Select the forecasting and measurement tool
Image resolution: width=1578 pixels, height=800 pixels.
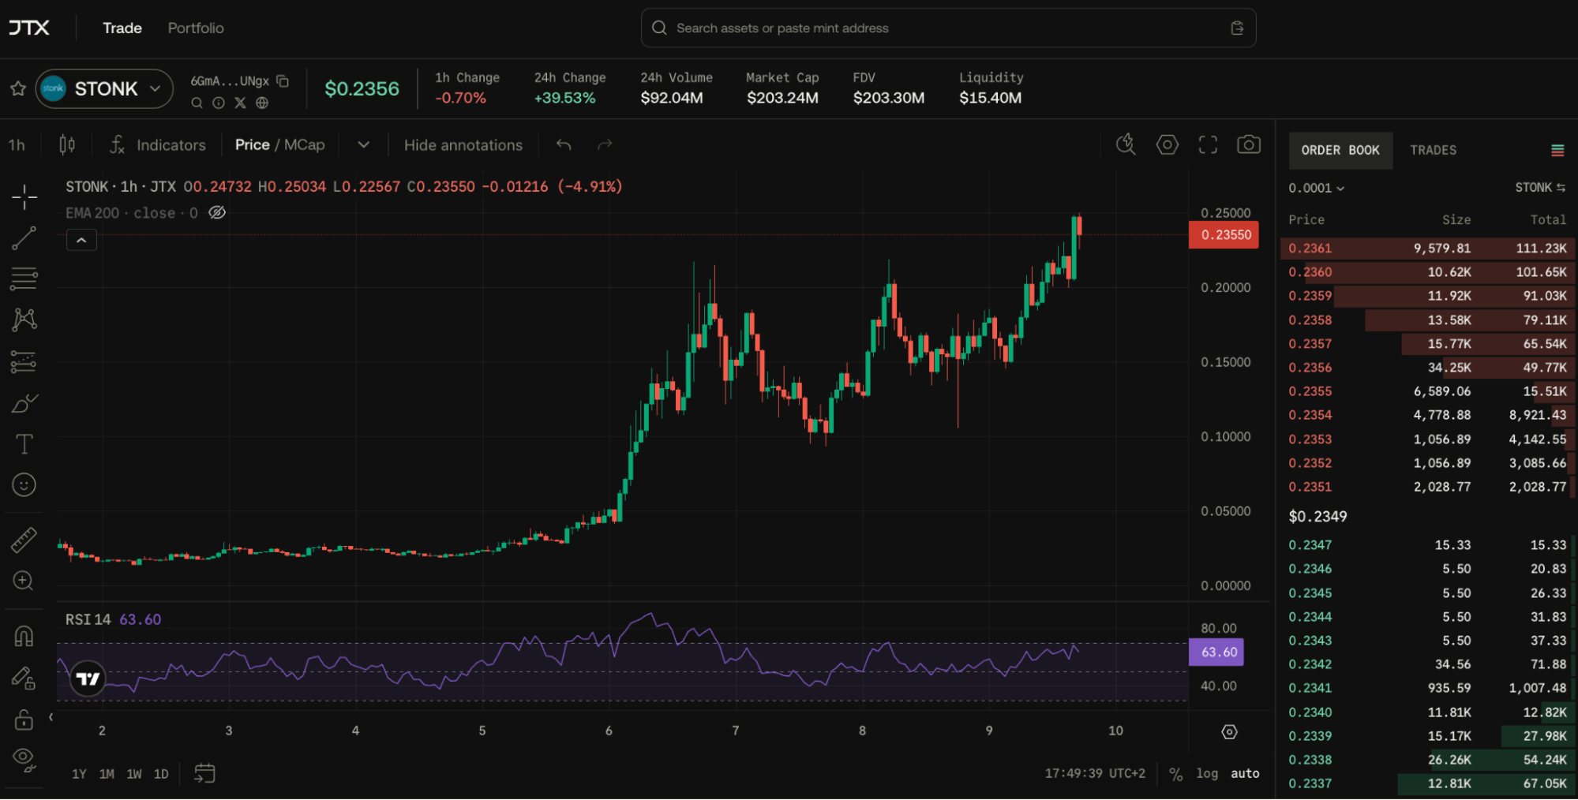point(24,361)
